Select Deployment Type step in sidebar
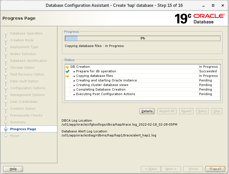Viewport: 229px width, 174px height. pyautogui.click(x=24, y=47)
